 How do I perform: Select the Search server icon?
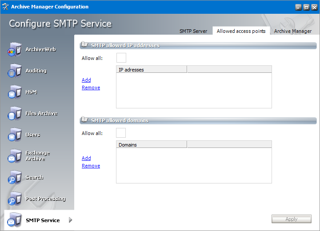click(x=15, y=177)
